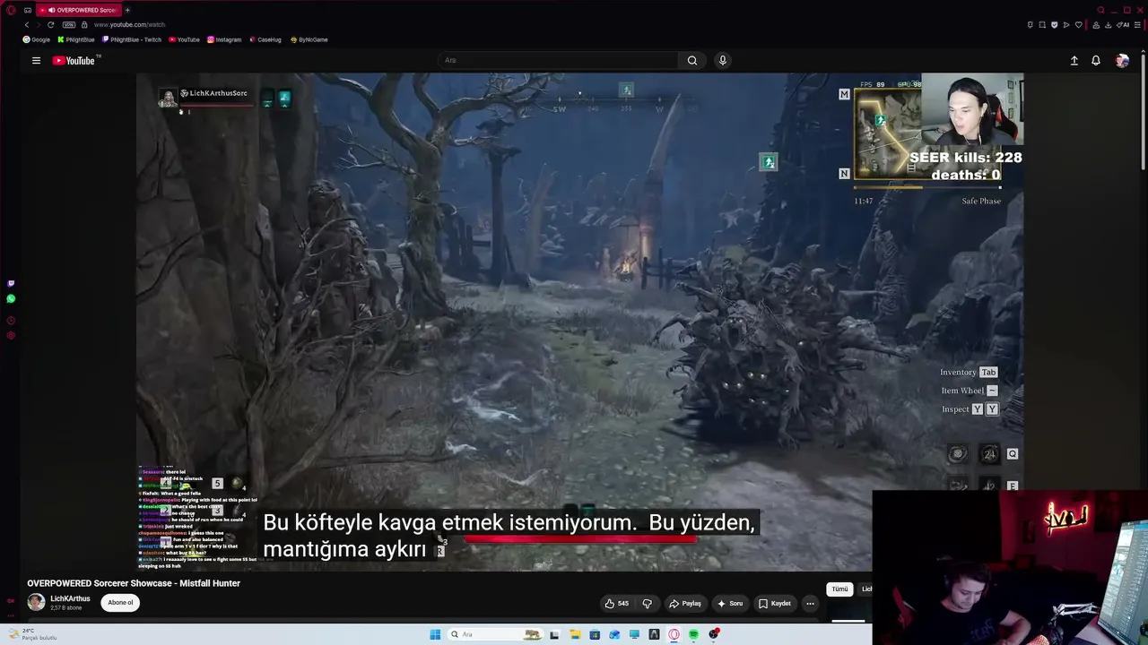Open the LichKArthus channel avatar
Viewport: 1148px width, 645px height.
37,602
